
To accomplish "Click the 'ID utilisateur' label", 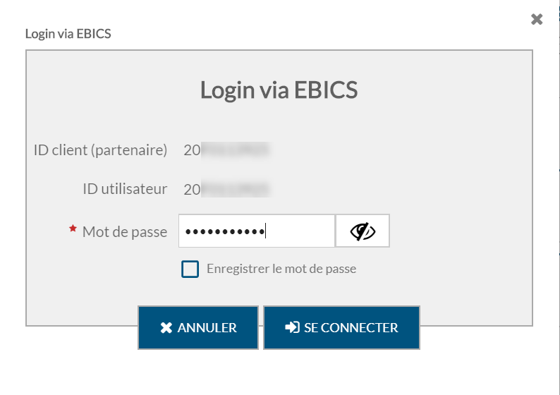I will point(125,188).
